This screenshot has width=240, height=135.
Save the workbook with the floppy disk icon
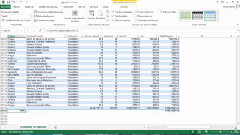pos(8,2)
